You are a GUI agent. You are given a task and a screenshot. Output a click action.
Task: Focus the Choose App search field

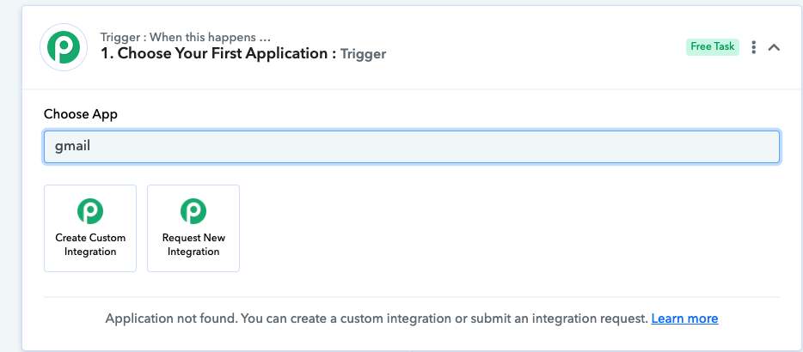(x=412, y=146)
